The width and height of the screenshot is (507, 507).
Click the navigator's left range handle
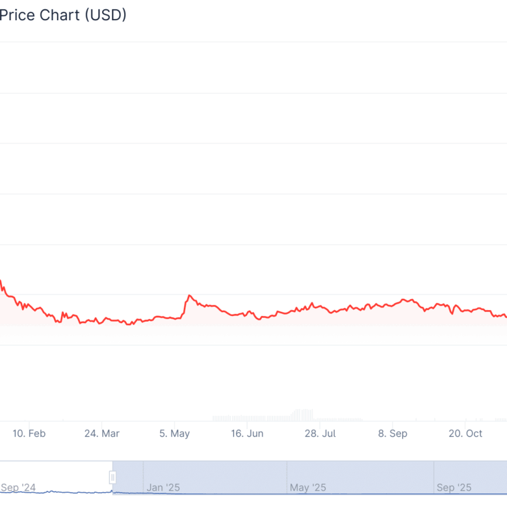coord(112,478)
